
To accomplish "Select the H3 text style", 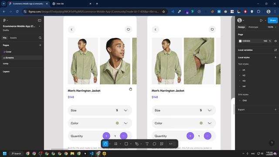I will (244, 81).
